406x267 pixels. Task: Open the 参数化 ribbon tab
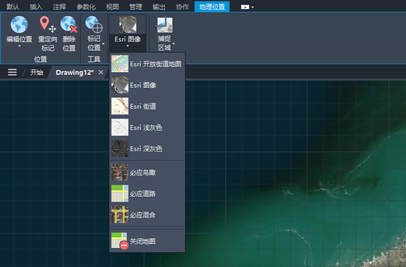[x=86, y=7]
